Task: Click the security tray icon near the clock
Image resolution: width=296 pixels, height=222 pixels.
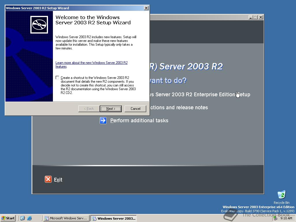Action: coord(275,218)
